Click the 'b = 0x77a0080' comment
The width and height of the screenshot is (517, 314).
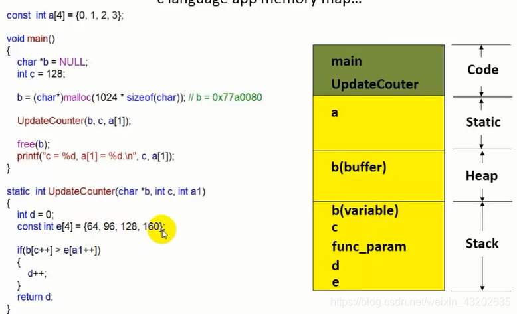225,98
